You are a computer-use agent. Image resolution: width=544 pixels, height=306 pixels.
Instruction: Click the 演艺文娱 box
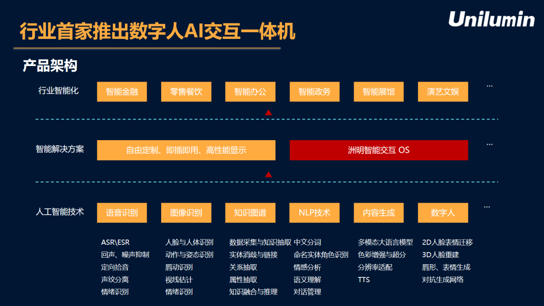pyautogui.click(x=443, y=92)
